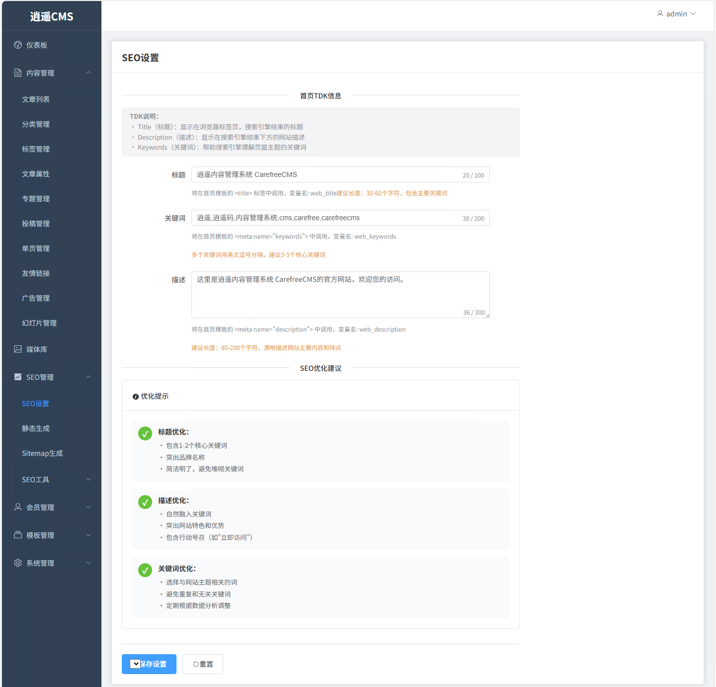The height and width of the screenshot is (687, 716).
Task: Expand the 会员管理 menu chevron
Action: click(x=89, y=507)
